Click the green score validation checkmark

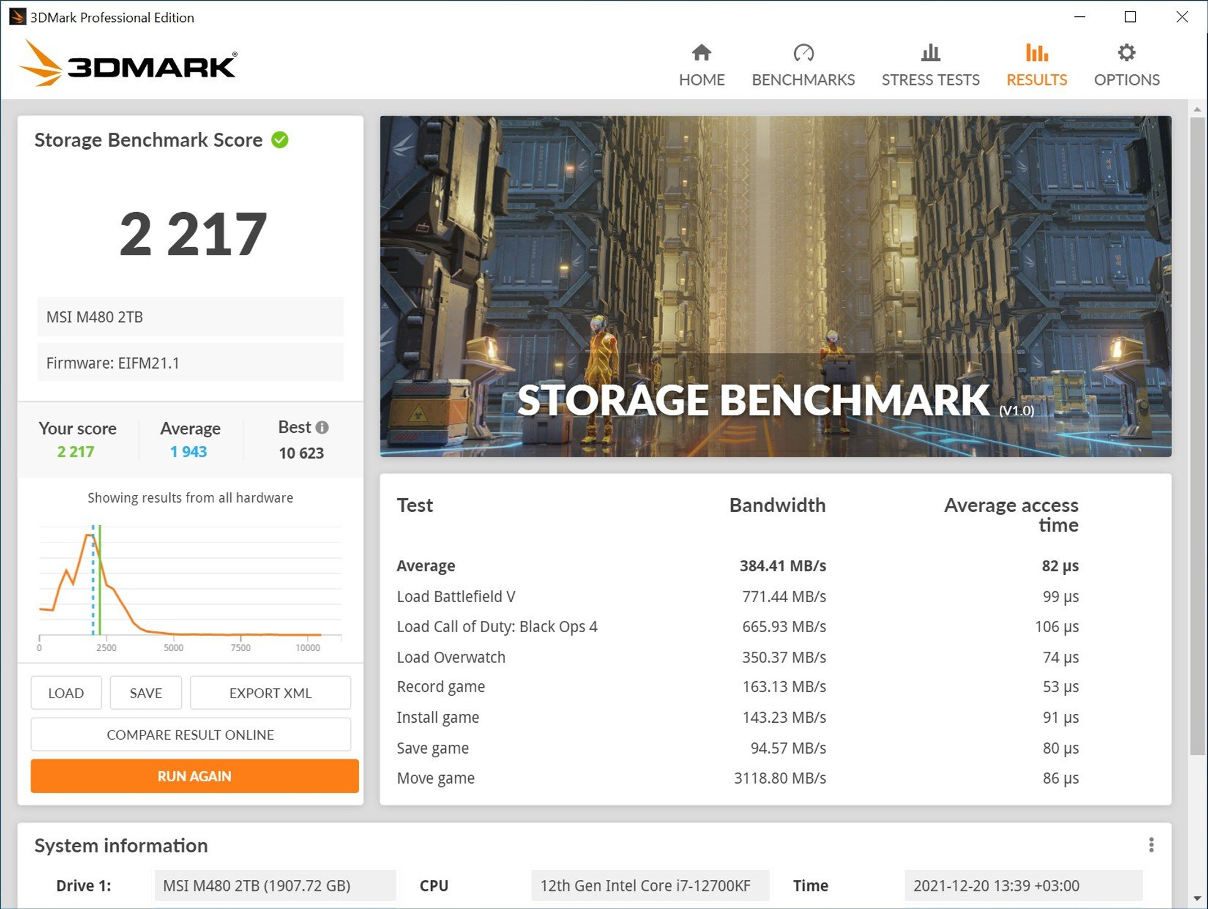tap(280, 140)
